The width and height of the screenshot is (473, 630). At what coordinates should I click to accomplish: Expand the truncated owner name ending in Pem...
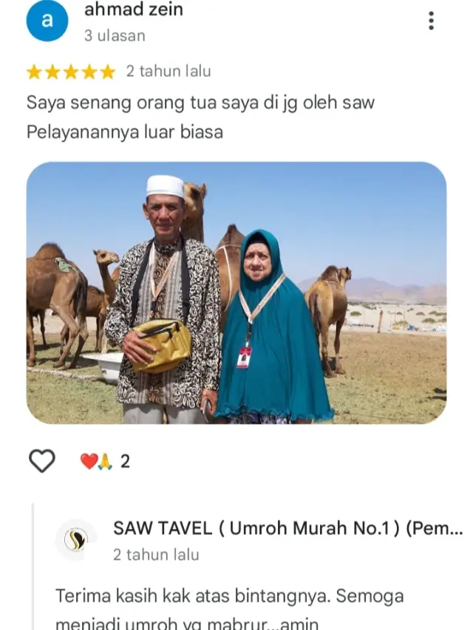coord(435,528)
